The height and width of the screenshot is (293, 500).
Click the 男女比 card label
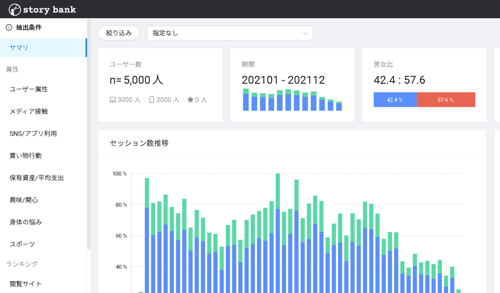coord(383,64)
